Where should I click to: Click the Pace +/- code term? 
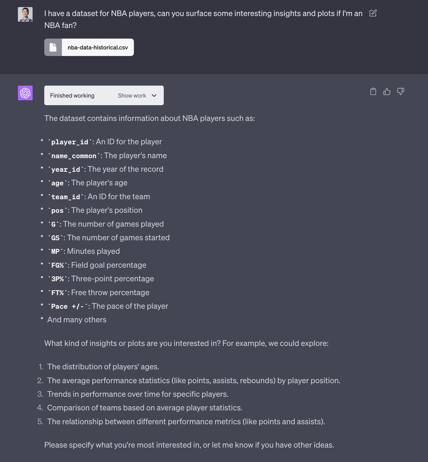[68, 307]
